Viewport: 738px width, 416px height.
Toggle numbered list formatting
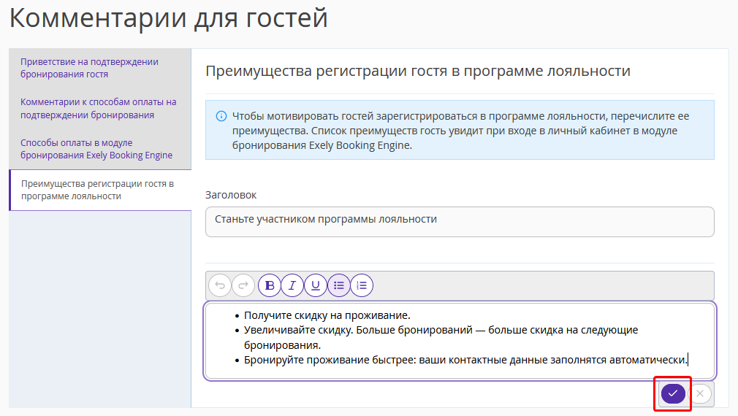pyautogui.click(x=362, y=285)
